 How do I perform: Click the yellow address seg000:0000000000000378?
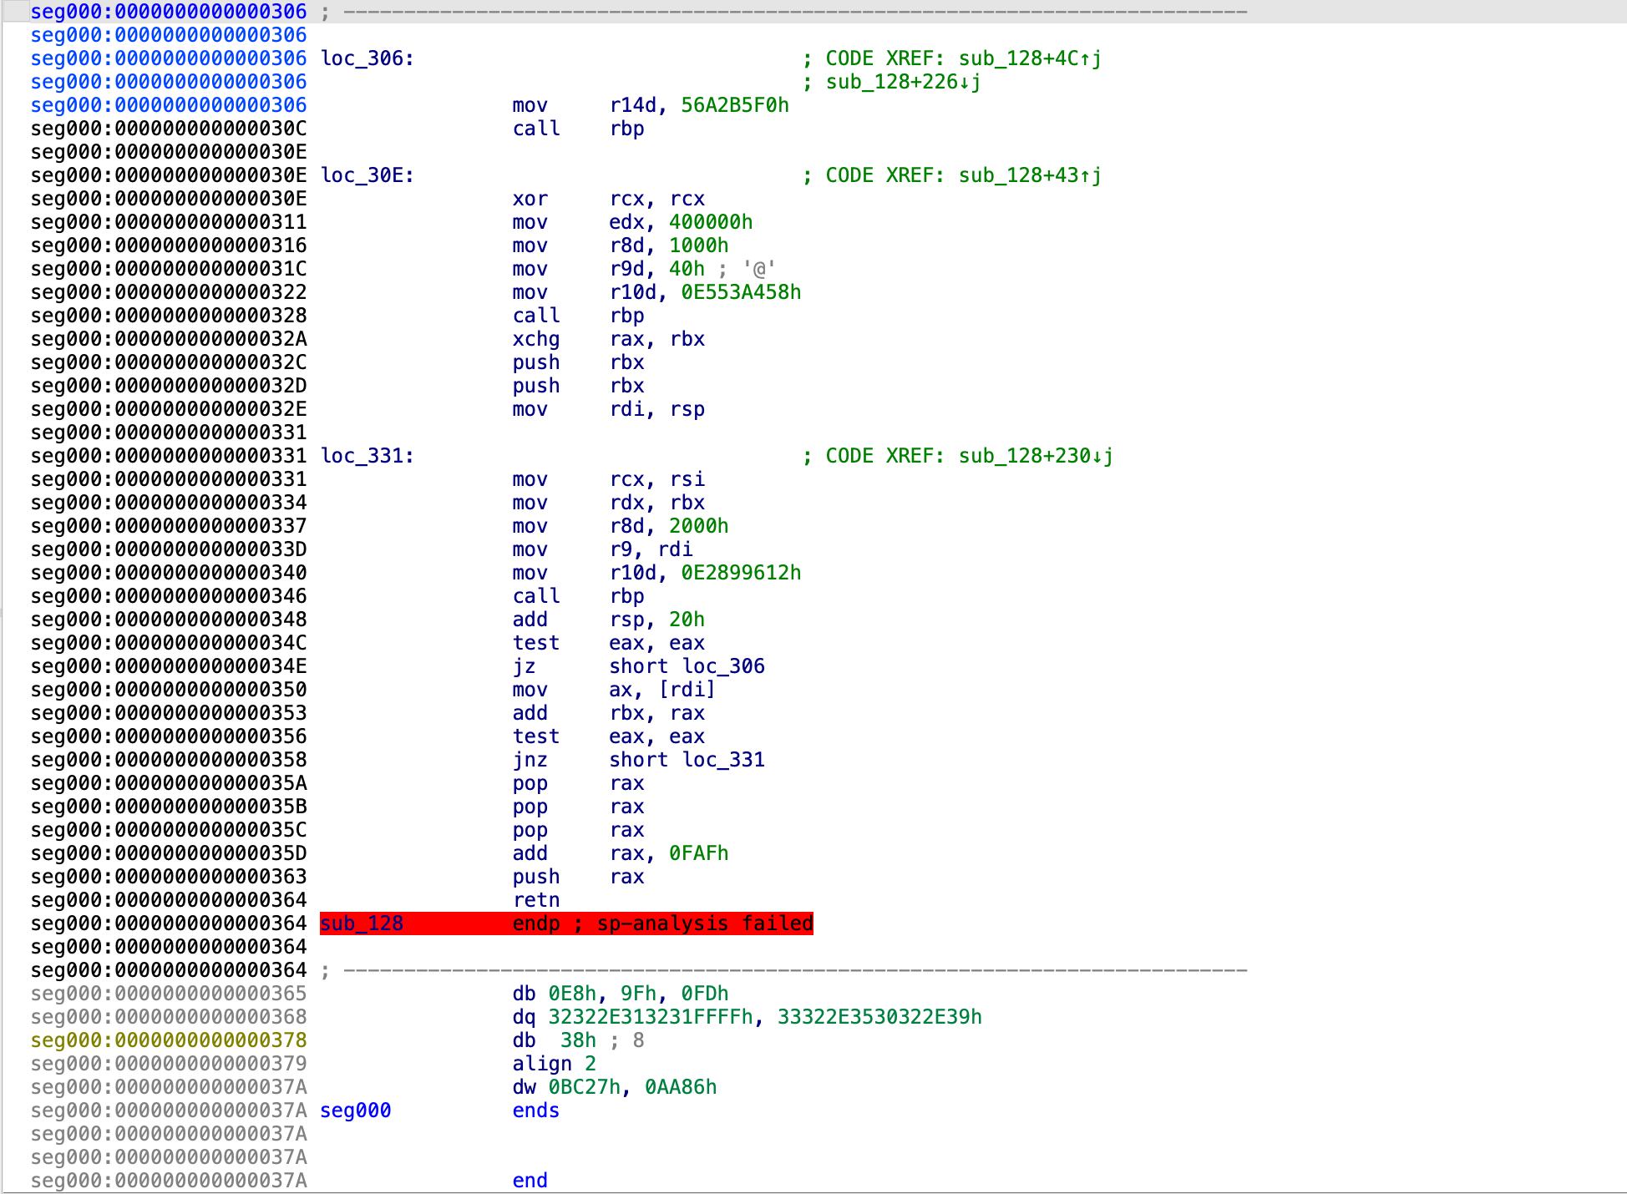click(x=169, y=1040)
